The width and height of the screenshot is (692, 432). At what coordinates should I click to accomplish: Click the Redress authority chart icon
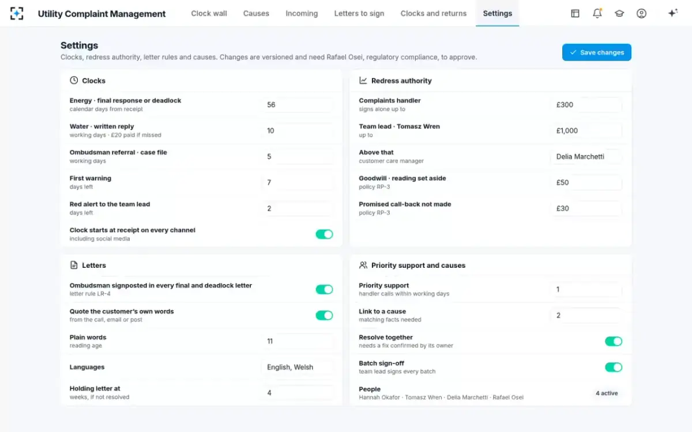pos(363,81)
